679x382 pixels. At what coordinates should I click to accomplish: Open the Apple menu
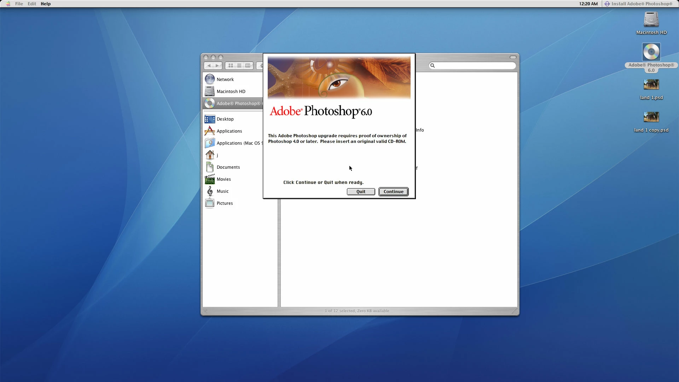pyautogui.click(x=8, y=4)
